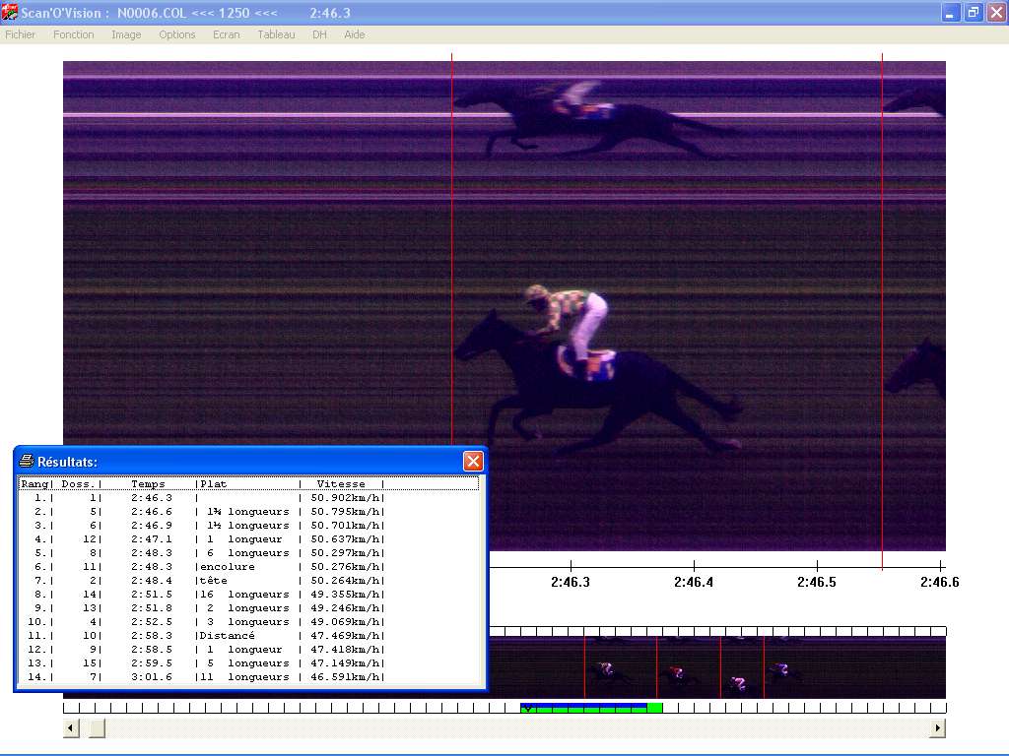Close the Résultats window
The image size is (1009, 756).
point(473,461)
